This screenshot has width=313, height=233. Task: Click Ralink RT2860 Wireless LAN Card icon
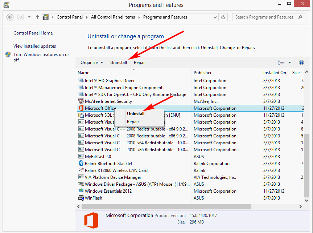(x=81, y=170)
